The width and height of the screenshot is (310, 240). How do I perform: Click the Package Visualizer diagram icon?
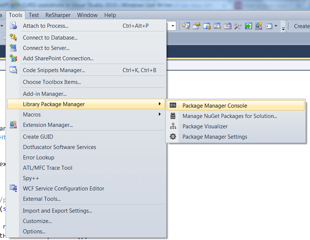(173, 126)
